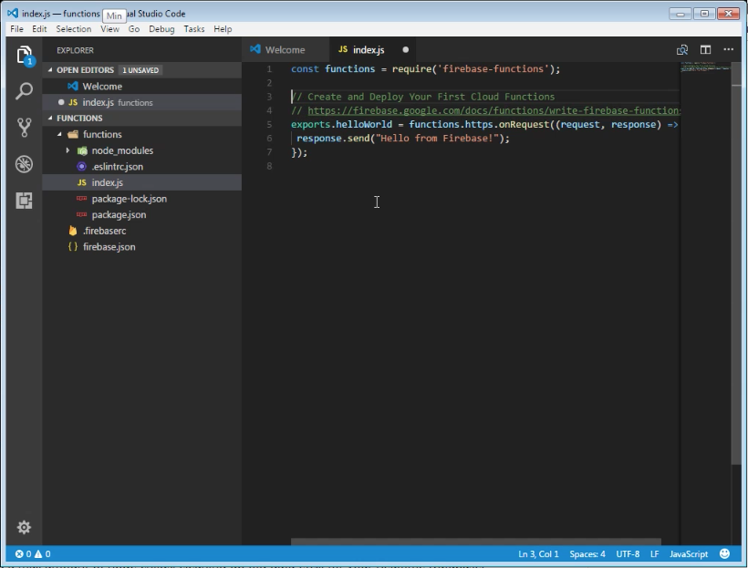Click the EXPLORER panel title
Image resolution: width=748 pixels, height=568 pixels.
pos(75,50)
